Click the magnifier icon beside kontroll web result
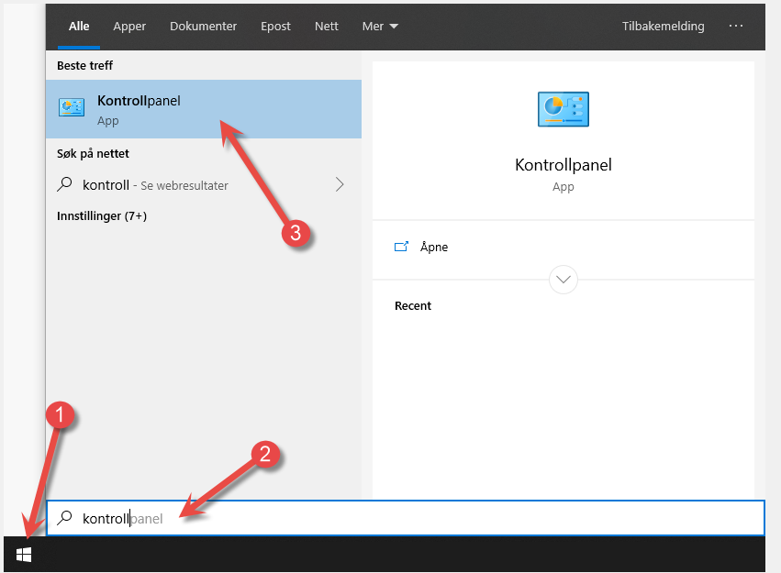 (64, 184)
